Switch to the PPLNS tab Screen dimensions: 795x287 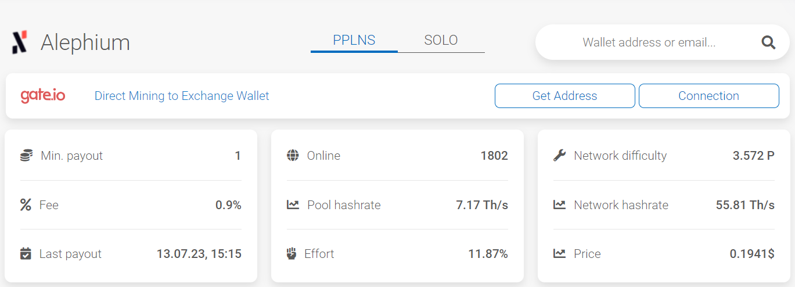click(x=354, y=41)
